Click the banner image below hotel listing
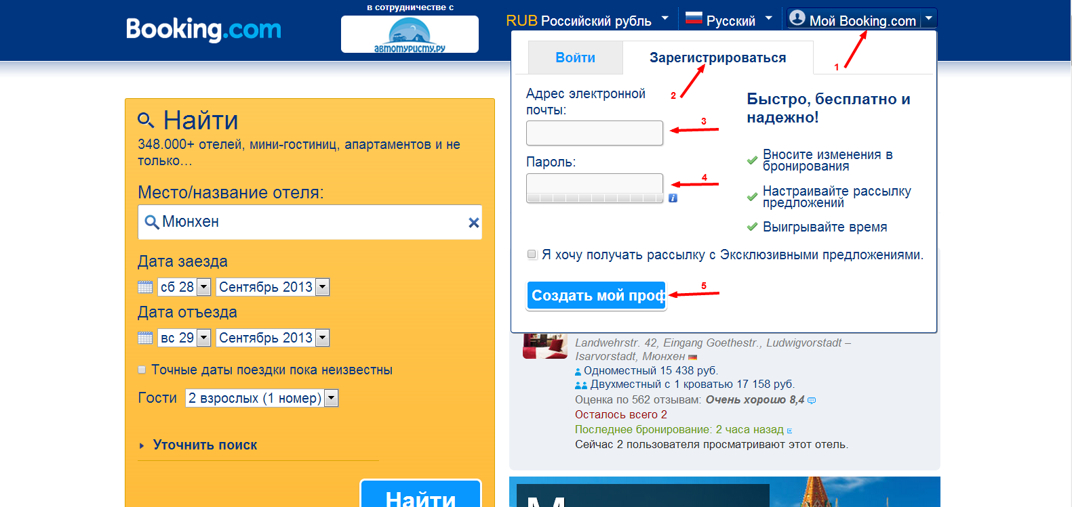1072x507 pixels. [725, 492]
